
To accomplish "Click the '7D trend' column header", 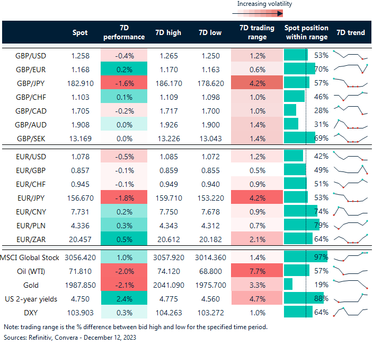I will tap(351, 32).
